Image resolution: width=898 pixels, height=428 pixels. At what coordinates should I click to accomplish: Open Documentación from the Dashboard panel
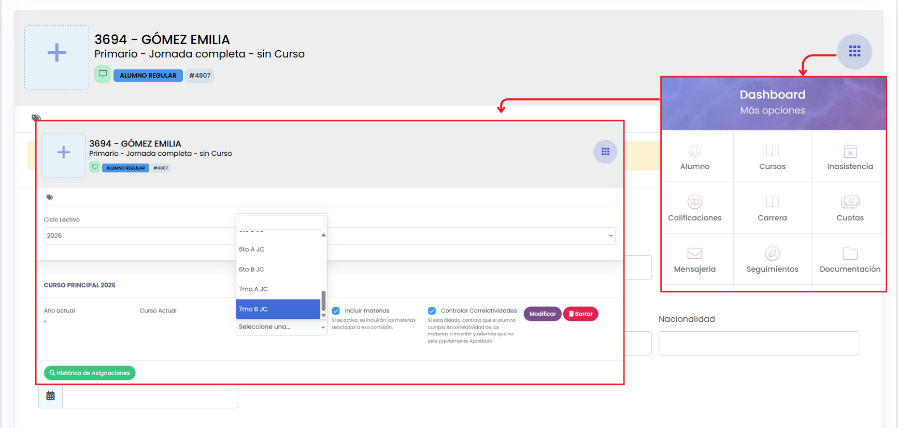tap(850, 259)
